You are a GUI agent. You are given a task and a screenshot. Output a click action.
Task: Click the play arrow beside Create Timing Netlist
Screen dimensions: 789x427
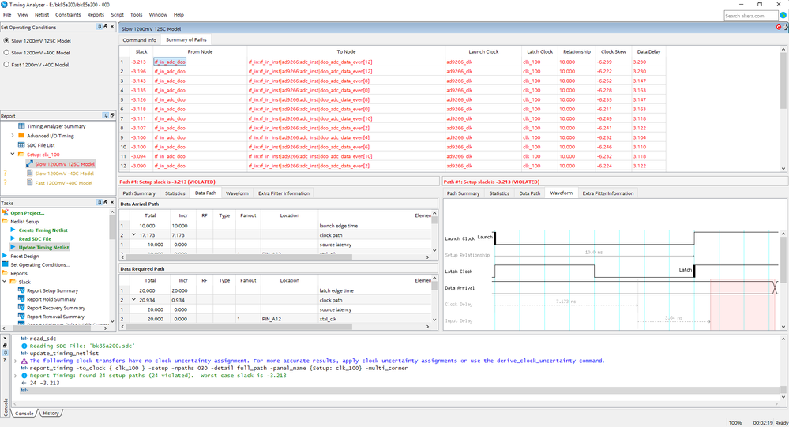pos(13,230)
